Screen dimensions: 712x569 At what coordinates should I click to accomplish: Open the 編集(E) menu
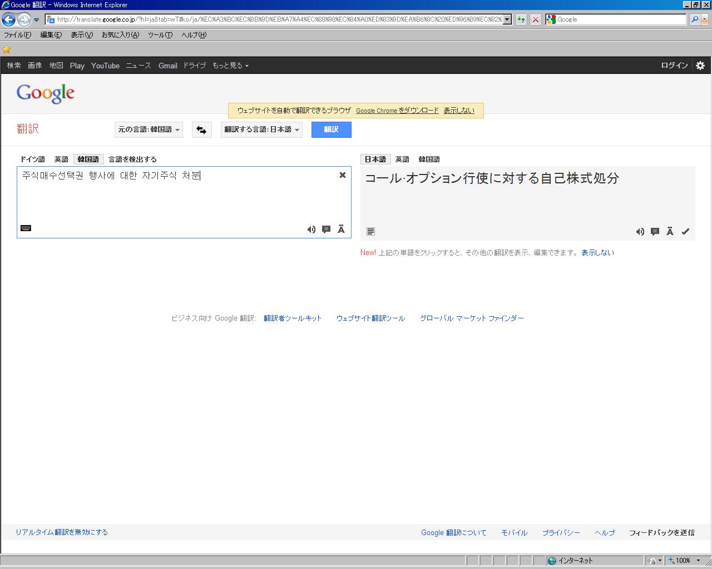pos(51,35)
